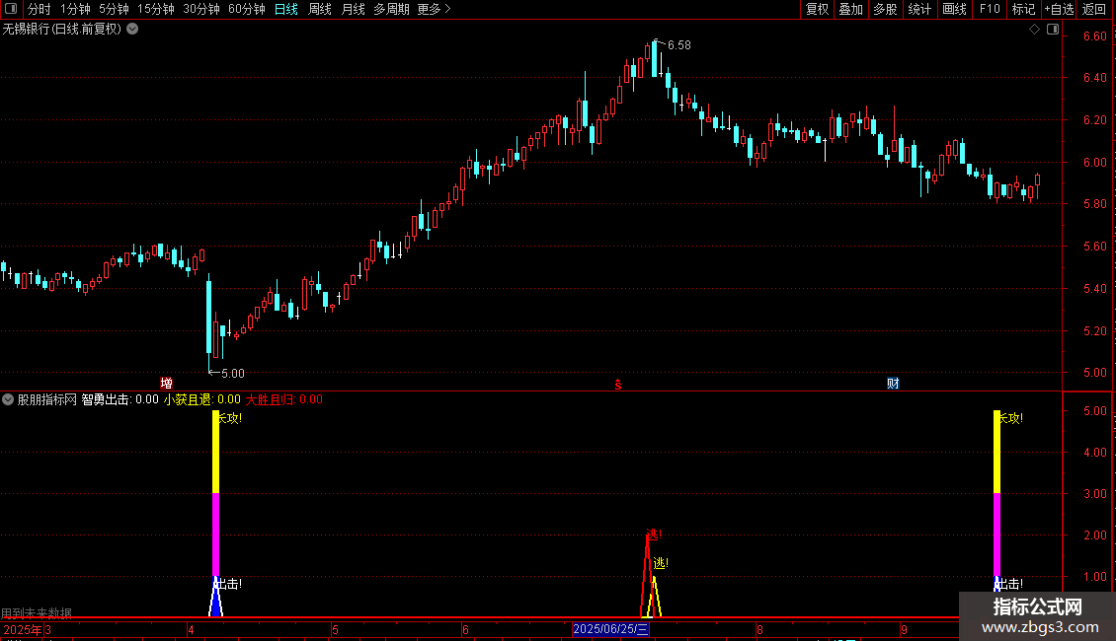
Task: Click 返回 to go back
Action: [1094, 9]
